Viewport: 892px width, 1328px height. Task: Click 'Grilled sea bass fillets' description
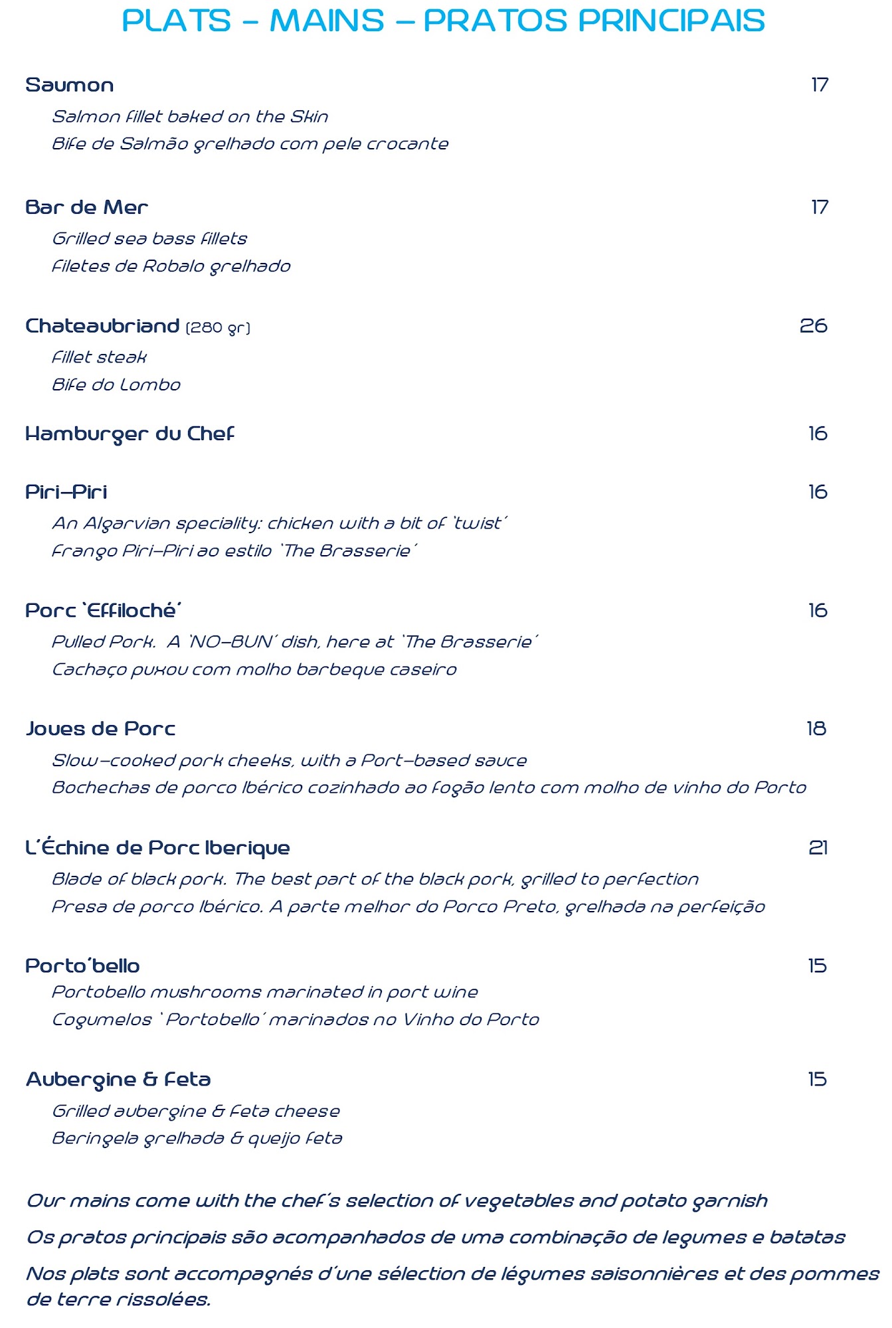[x=149, y=239]
